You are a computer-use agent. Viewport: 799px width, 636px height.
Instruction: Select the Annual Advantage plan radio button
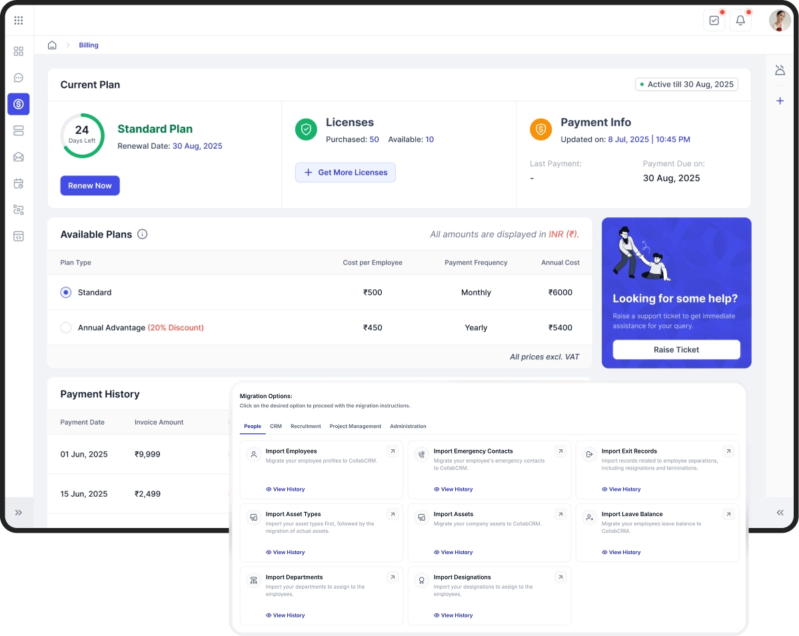pos(66,327)
